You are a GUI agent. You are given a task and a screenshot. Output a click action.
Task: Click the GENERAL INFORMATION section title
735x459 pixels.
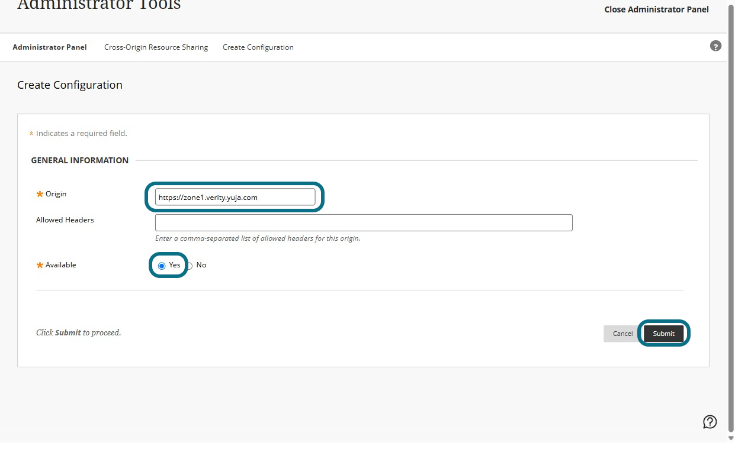(x=80, y=160)
